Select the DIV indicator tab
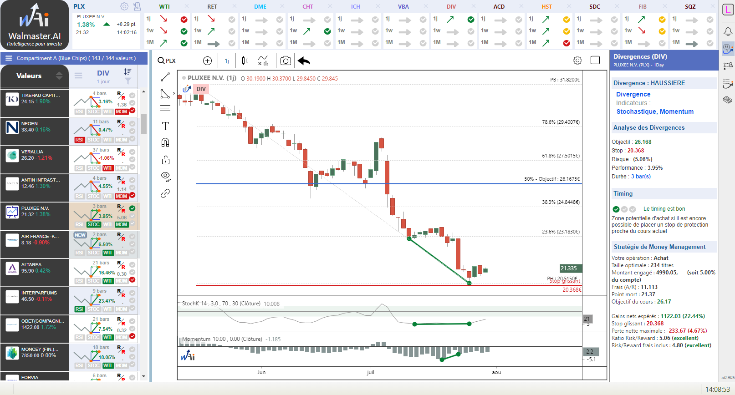735x395 pixels. (451, 7)
